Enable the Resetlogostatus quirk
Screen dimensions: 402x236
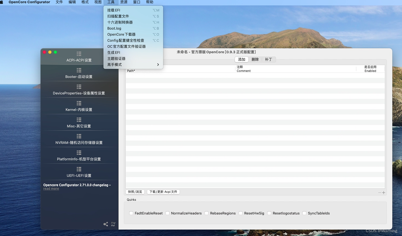coord(269,213)
